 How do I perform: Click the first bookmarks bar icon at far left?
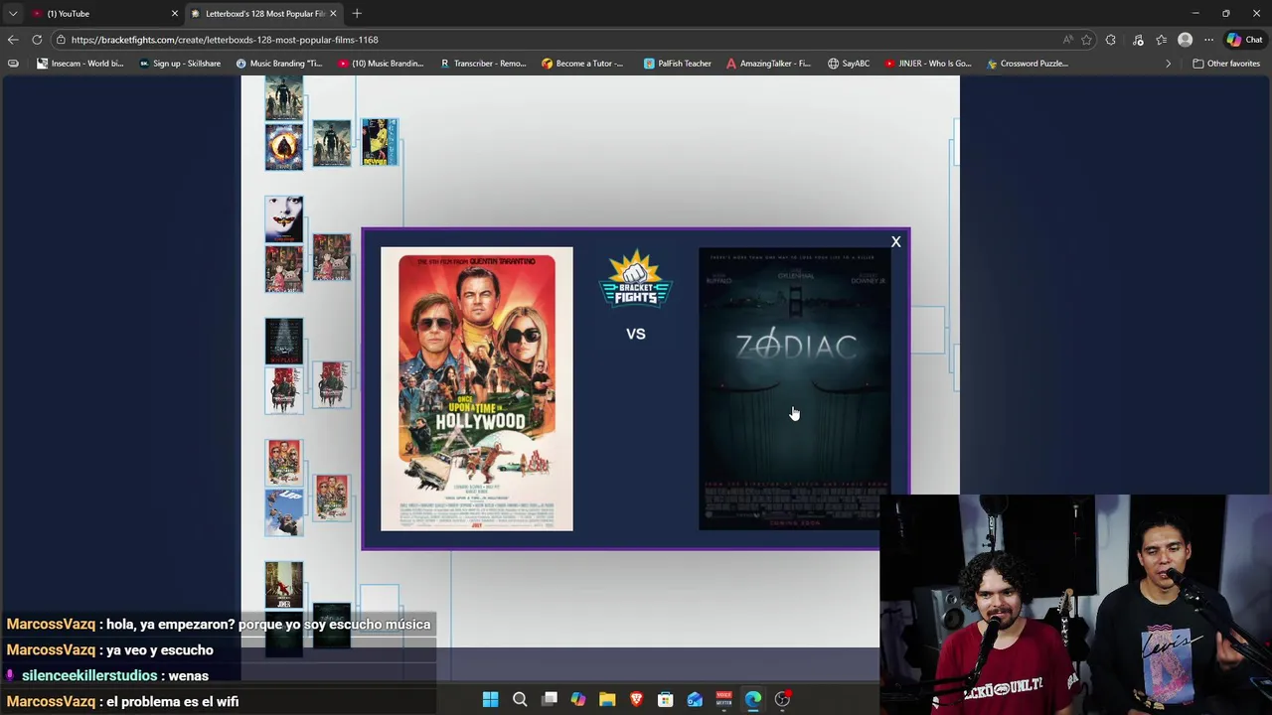point(13,64)
